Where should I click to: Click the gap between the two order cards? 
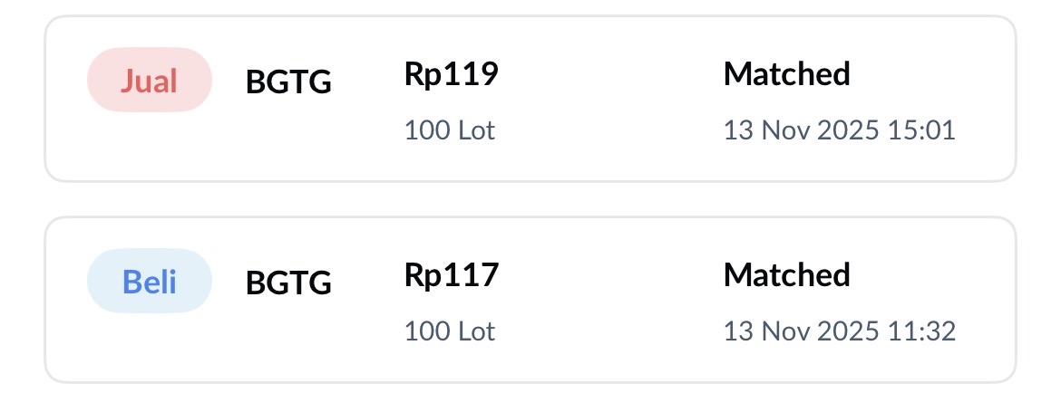pos(530,199)
